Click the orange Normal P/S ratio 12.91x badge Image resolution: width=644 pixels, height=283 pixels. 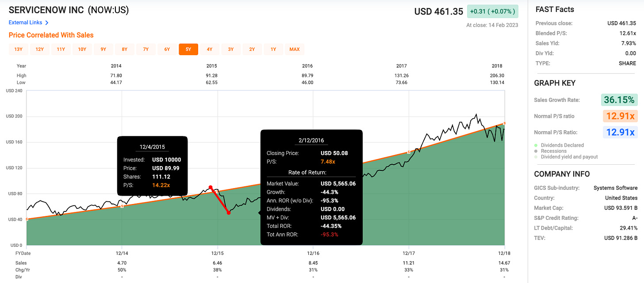click(x=619, y=116)
